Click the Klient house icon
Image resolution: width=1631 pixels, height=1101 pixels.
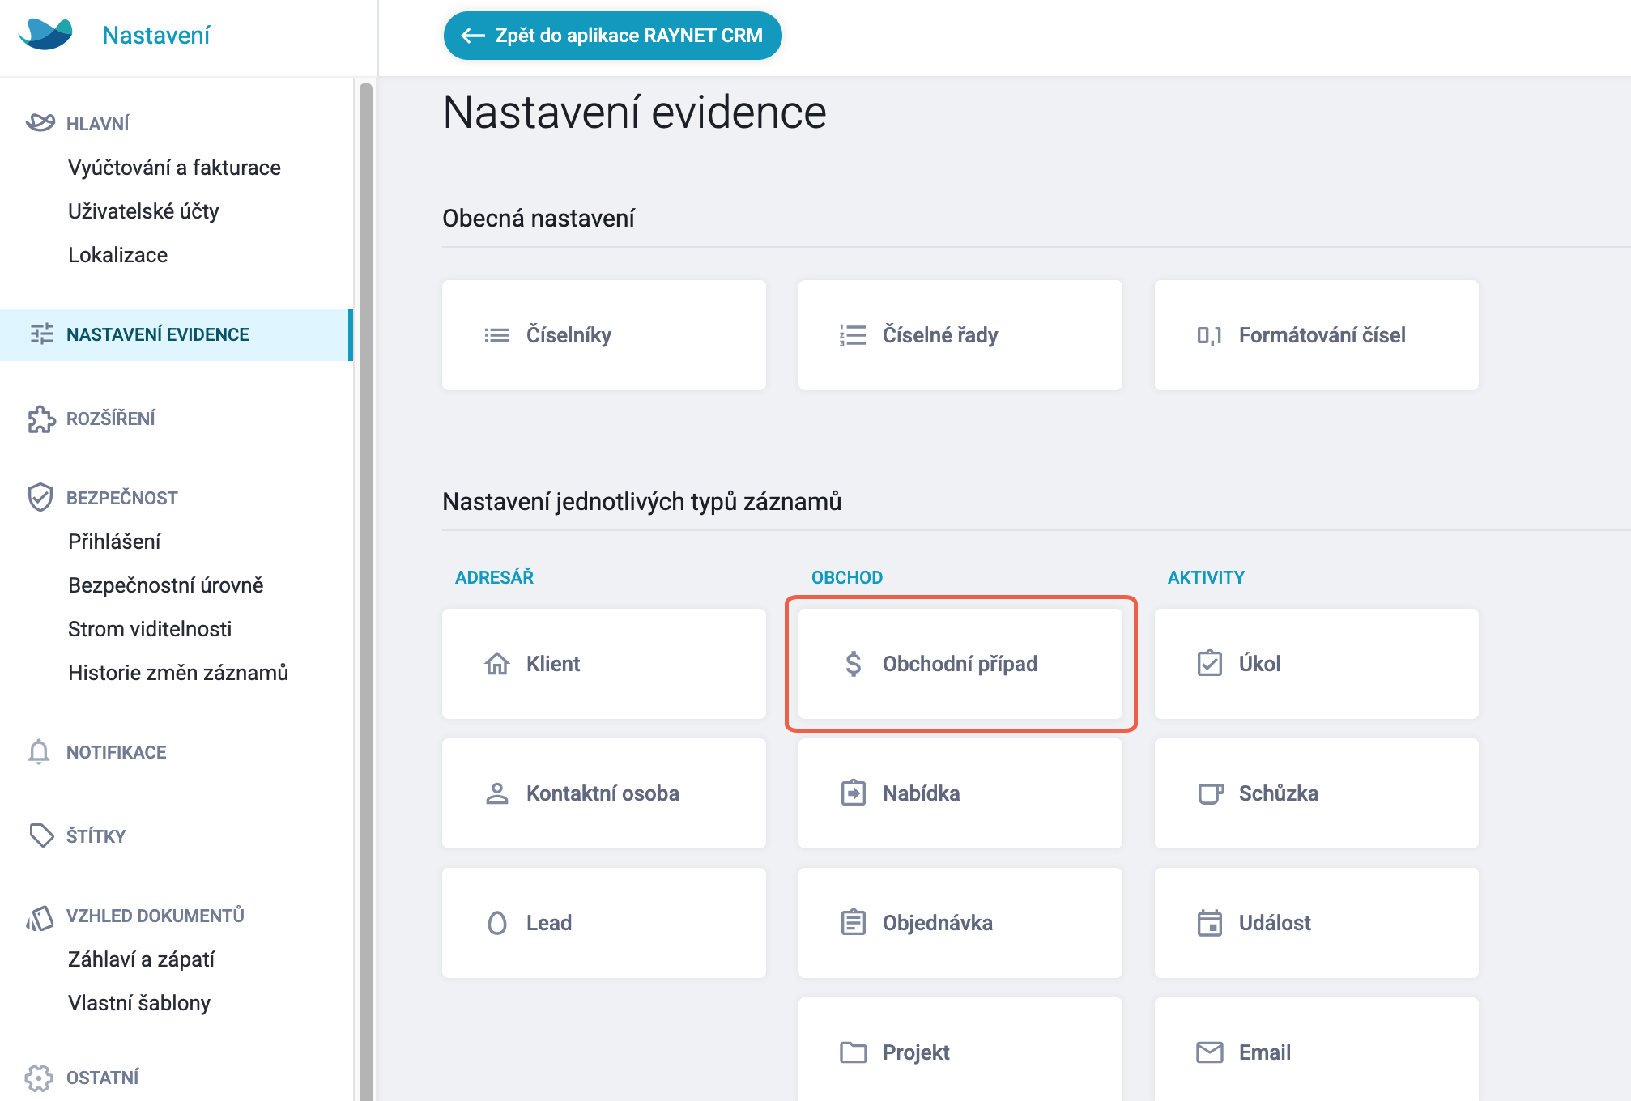(497, 664)
